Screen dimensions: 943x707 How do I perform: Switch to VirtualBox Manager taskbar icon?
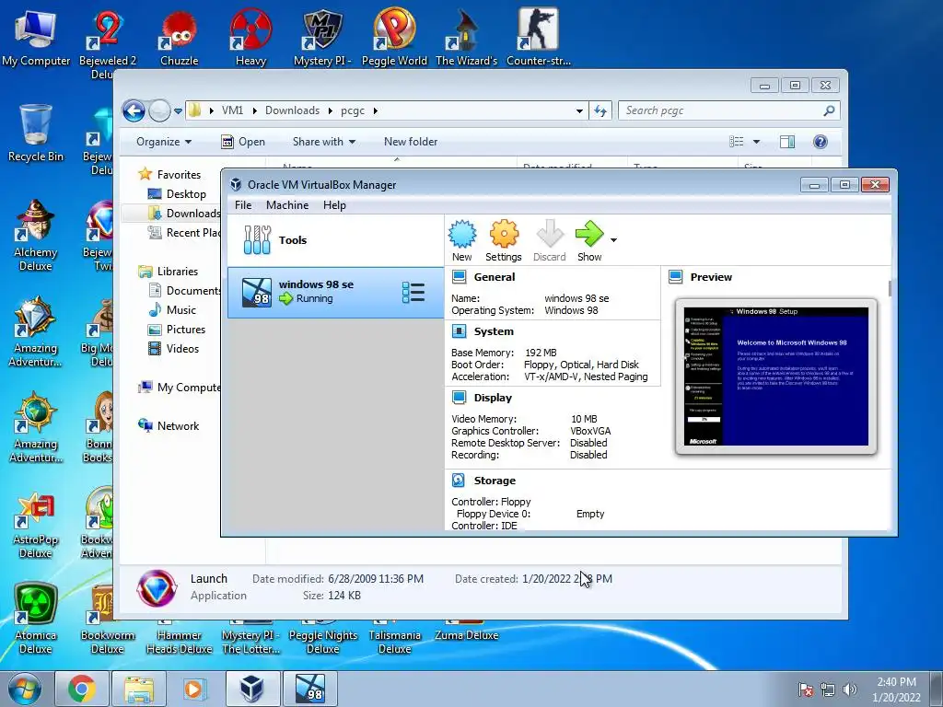coord(252,689)
